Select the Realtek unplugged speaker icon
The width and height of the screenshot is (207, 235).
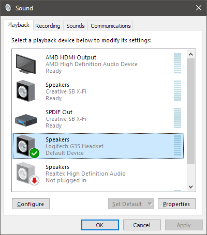(25, 173)
